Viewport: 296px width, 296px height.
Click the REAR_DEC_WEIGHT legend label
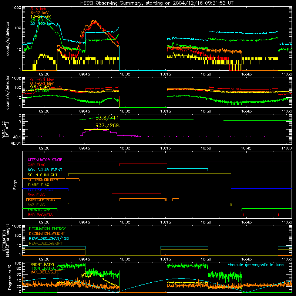point(46,243)
